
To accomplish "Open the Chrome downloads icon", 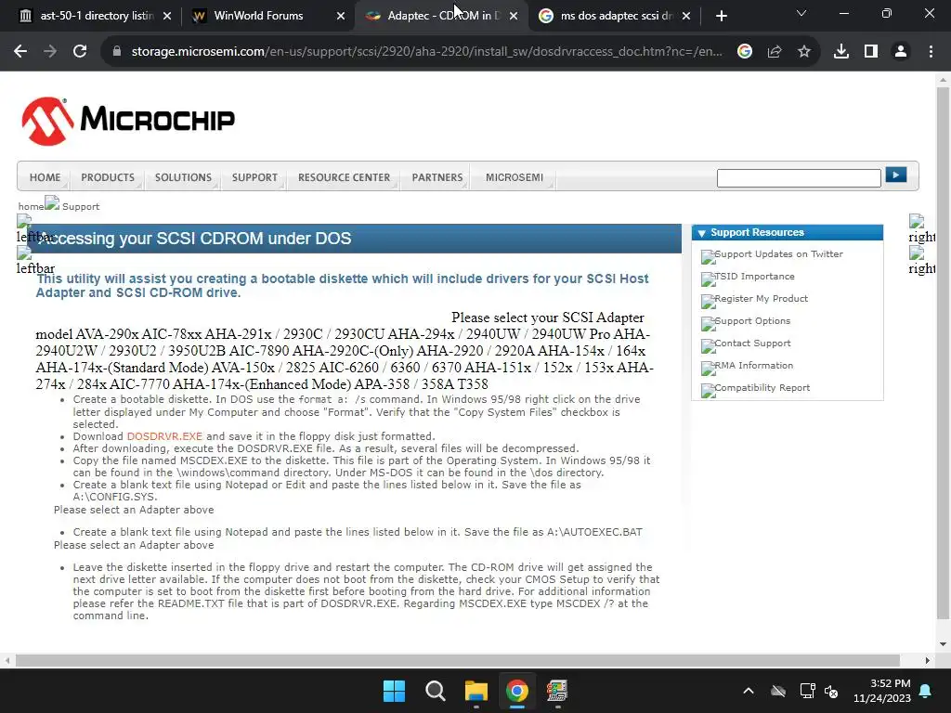I will (841, 52).
